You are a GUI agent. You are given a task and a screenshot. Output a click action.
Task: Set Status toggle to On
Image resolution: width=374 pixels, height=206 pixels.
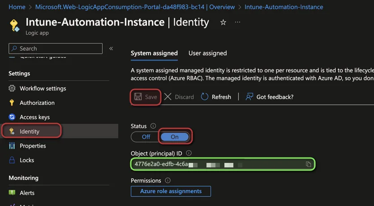coord(175,137)
